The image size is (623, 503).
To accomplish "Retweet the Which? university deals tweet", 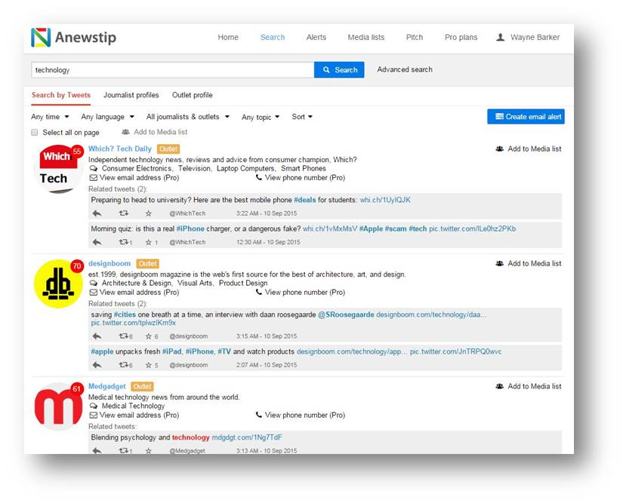I will click(124, 213).
